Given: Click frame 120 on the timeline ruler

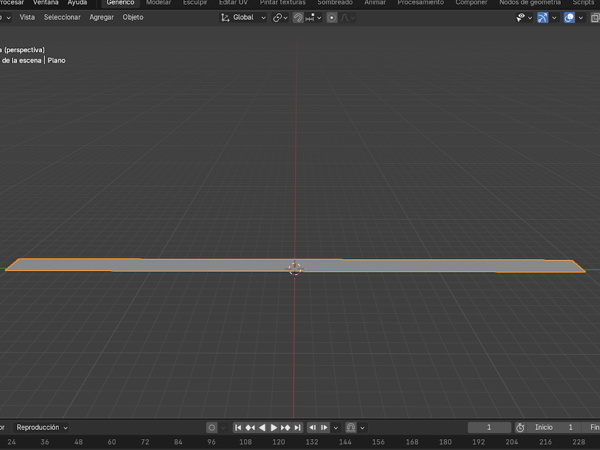Looking at the screenshot, I should pos(279,442).
